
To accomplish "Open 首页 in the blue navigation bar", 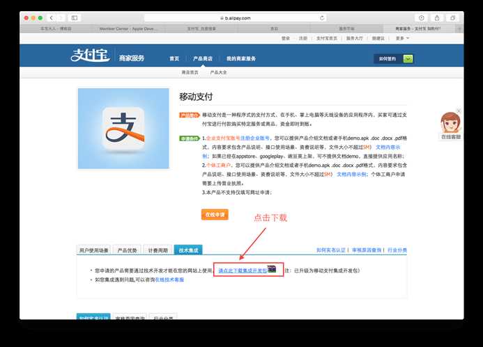I will [x=174, y=58].
